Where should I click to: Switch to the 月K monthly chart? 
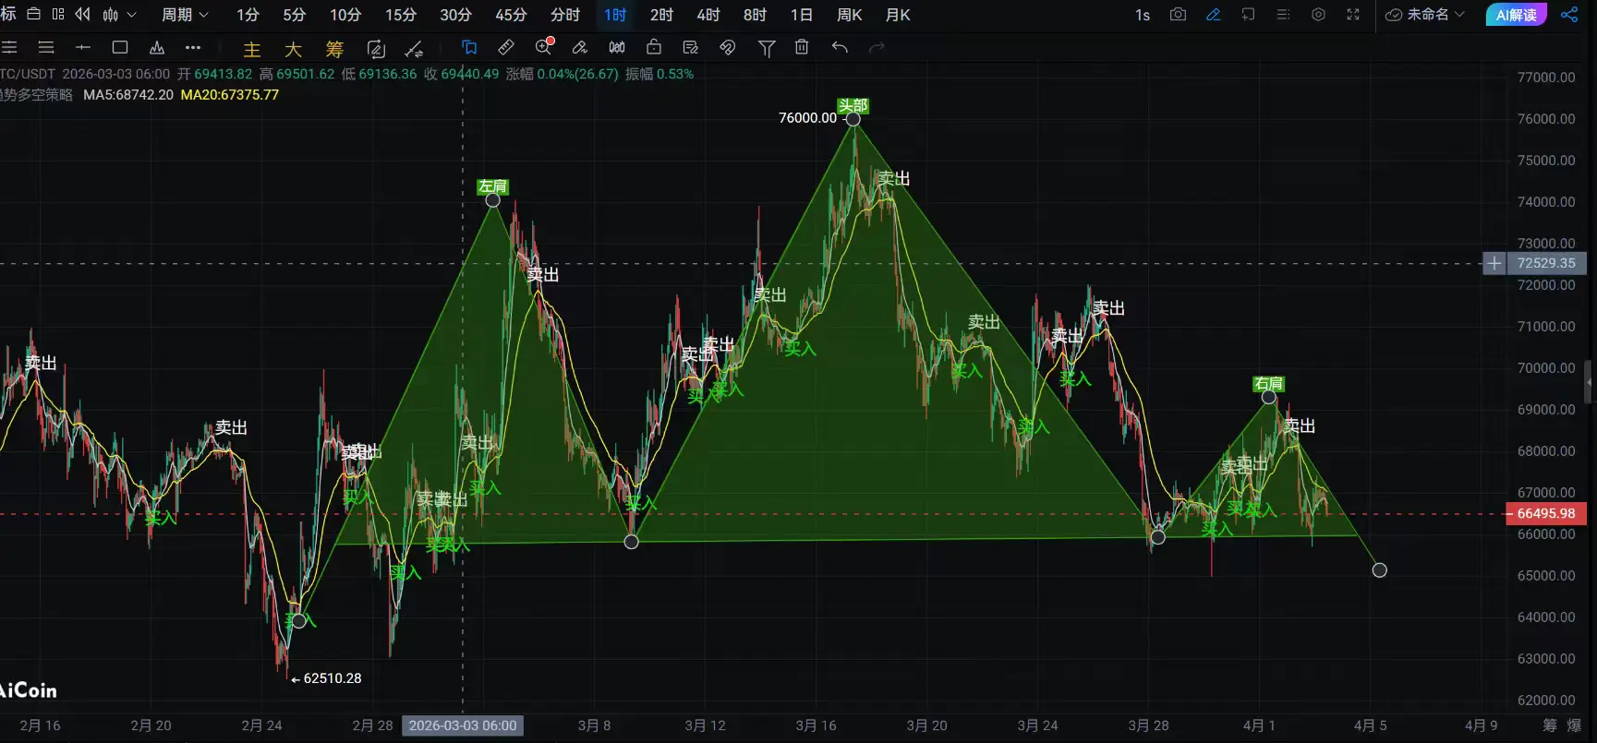[898, 15]
